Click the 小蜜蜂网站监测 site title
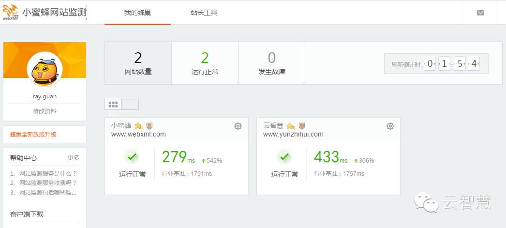 point(54,12)
